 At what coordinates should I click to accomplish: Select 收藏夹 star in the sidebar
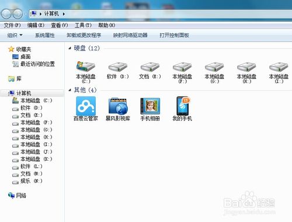coord(20,49)
